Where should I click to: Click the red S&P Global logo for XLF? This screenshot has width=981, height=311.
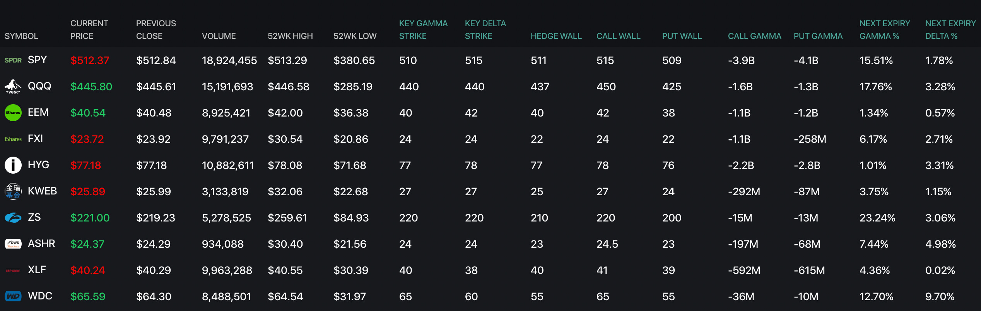[x=13, y=270]
